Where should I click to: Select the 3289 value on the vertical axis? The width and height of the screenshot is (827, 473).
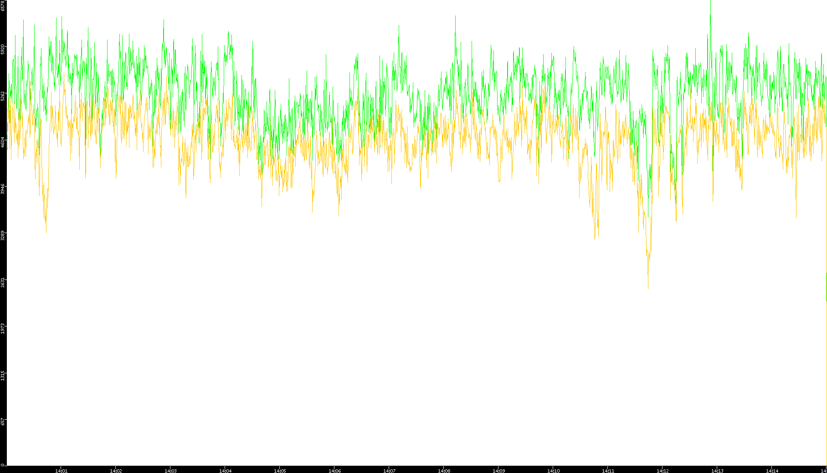click(x=3, y=235)
